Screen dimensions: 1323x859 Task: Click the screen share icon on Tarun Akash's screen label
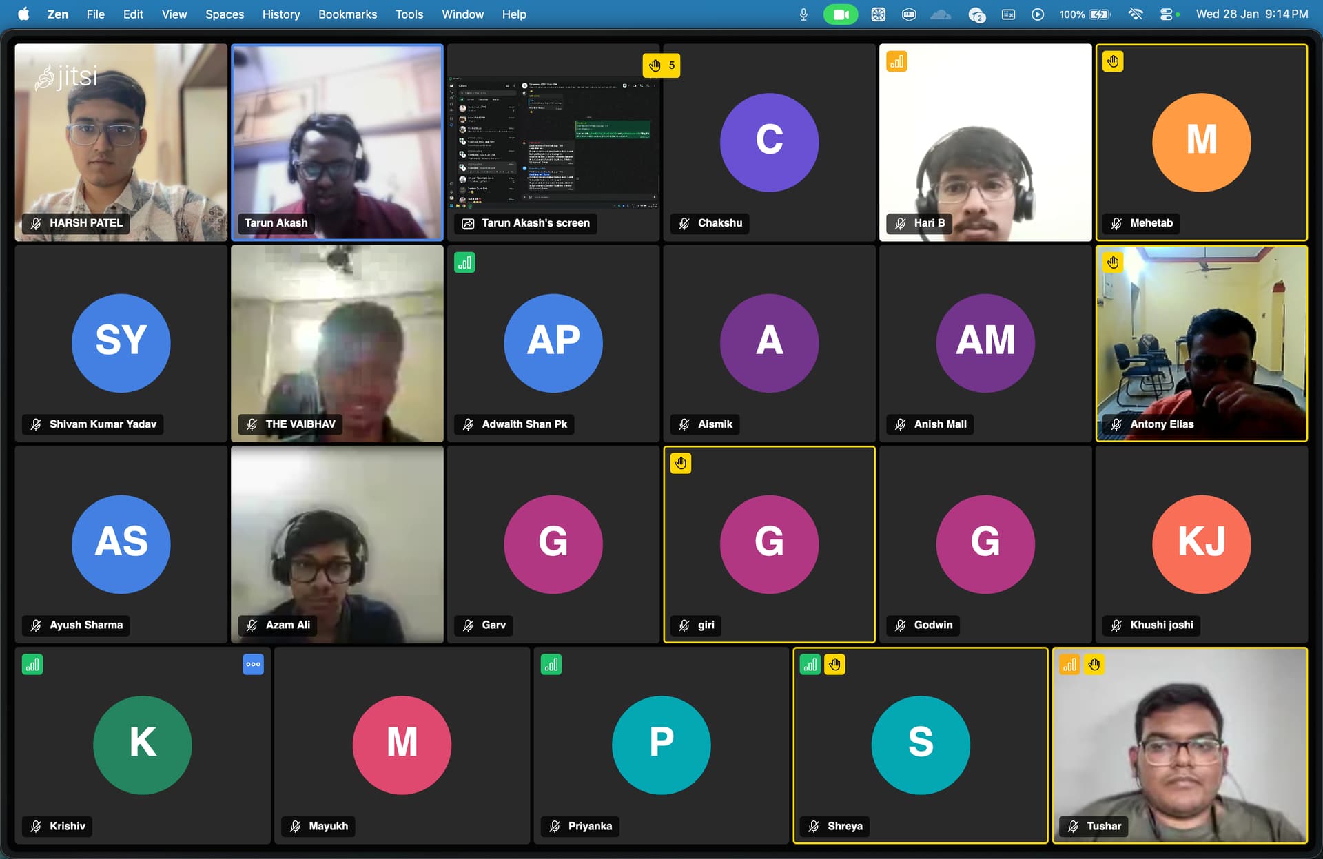click(x=468, y=223)
